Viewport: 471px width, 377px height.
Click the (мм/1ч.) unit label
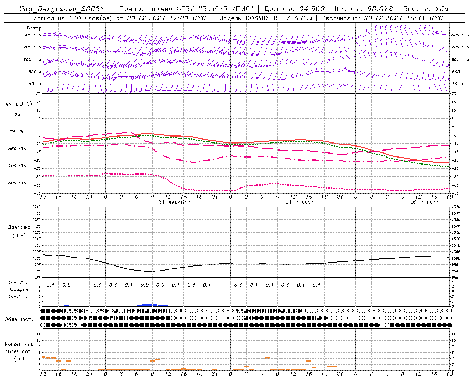tap(19, 296)
